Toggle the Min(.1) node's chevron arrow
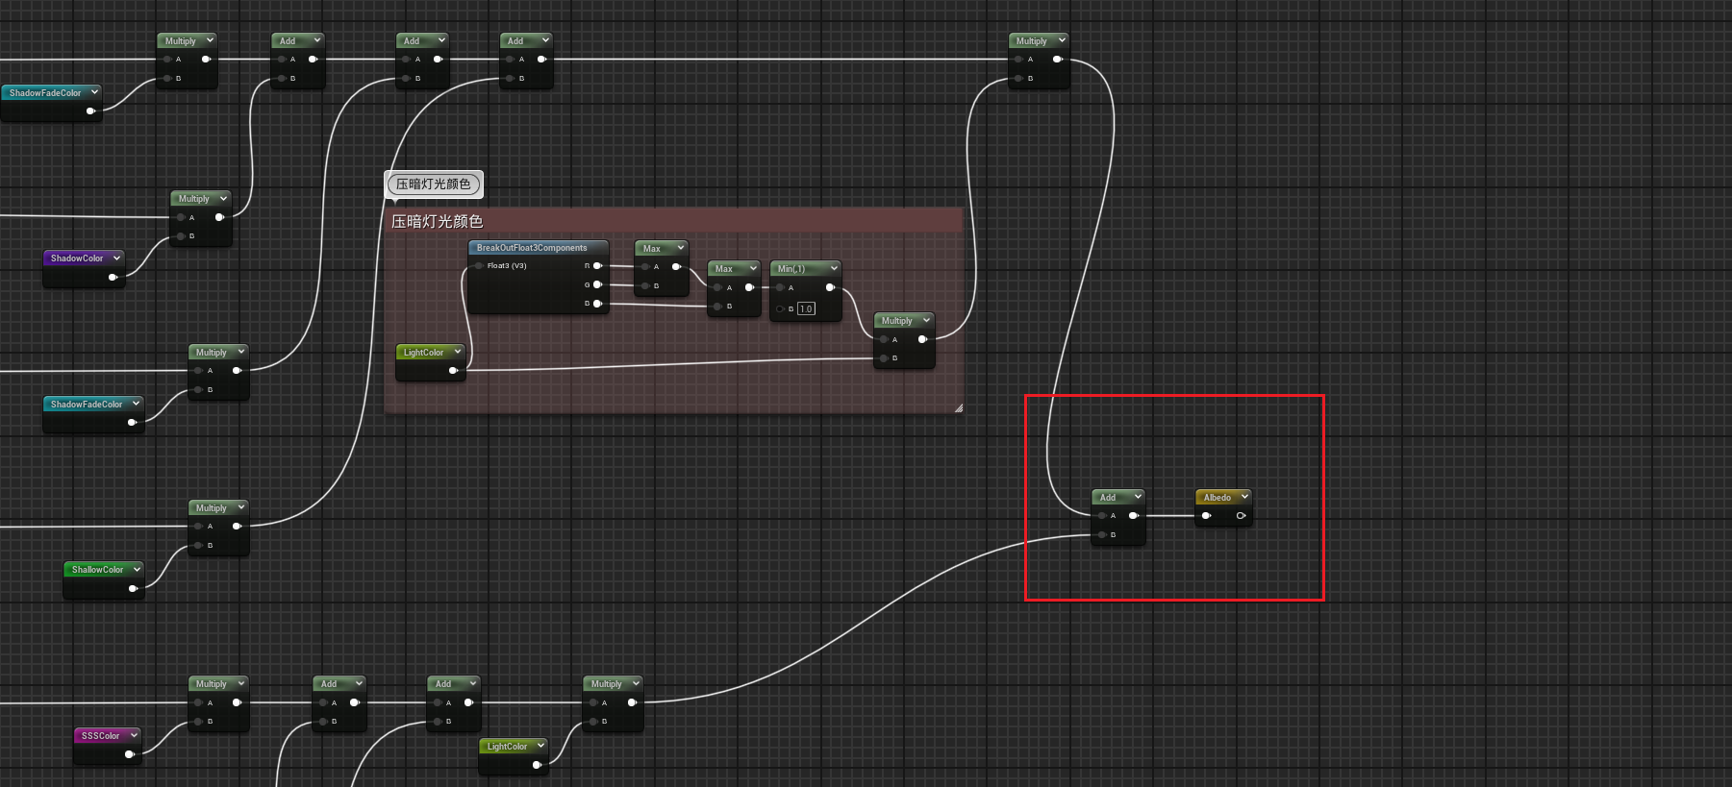The width and height of the screenshot is (1732, 787). coord(834,268)
